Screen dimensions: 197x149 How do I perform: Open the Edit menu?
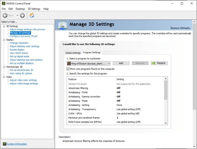point(11,9)
